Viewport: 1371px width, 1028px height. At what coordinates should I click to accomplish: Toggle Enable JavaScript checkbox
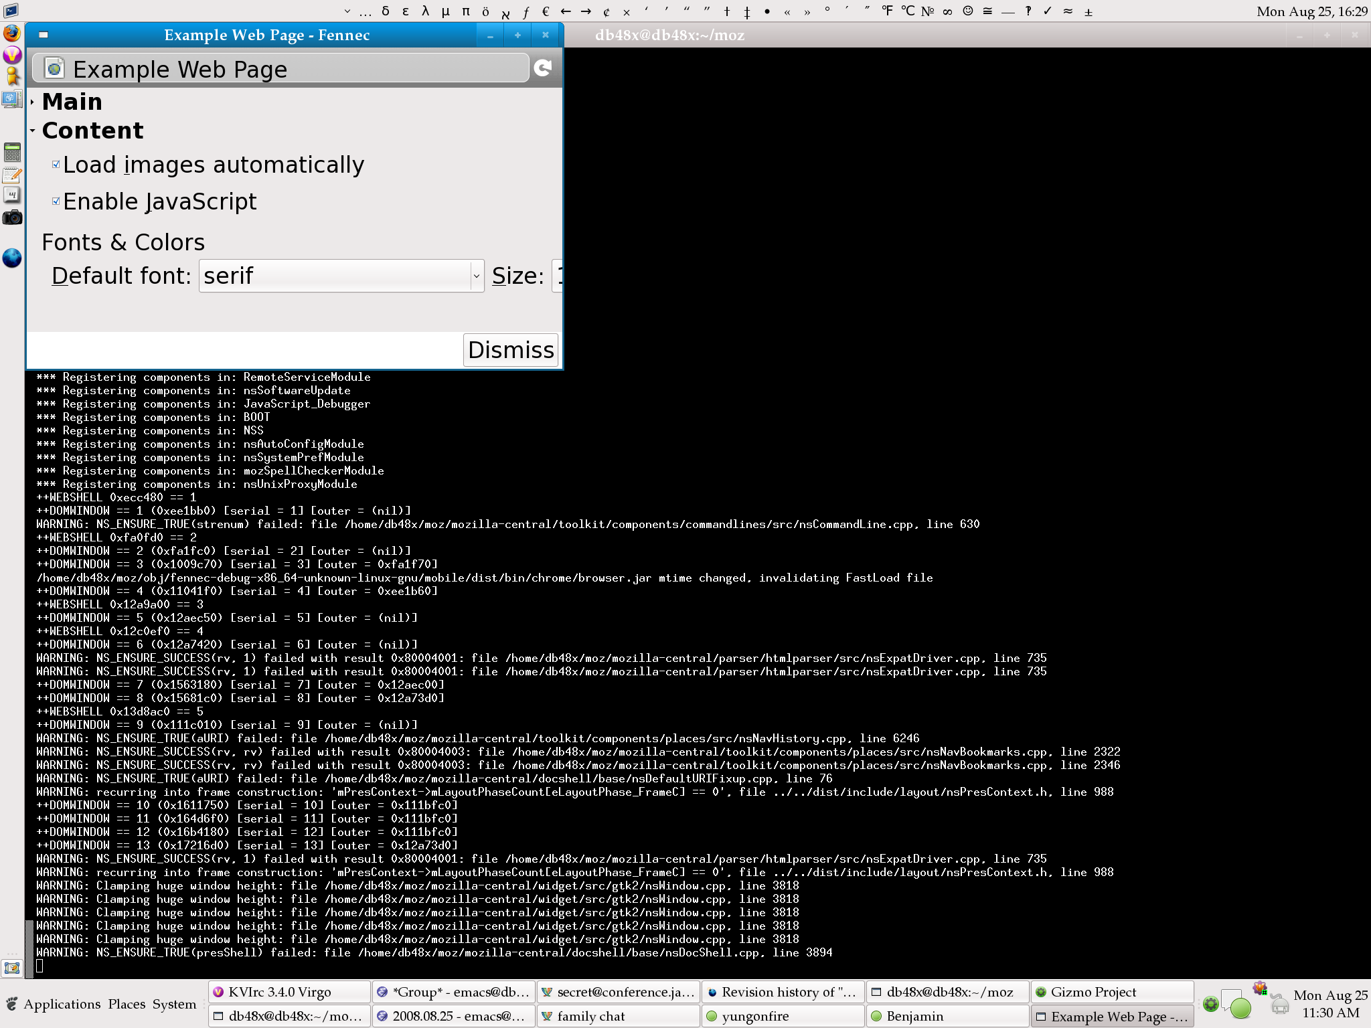pyautogui.click(x=56, y=201)
